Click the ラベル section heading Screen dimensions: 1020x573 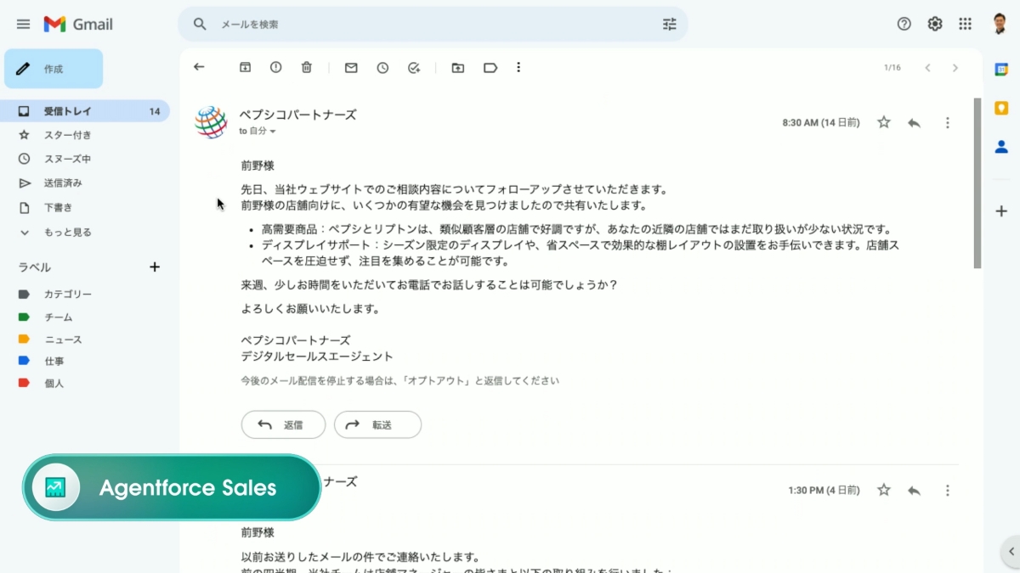[x=35, y=267]
